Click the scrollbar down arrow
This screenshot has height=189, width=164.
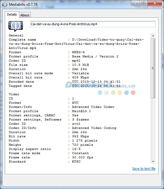tap(153, 162)
